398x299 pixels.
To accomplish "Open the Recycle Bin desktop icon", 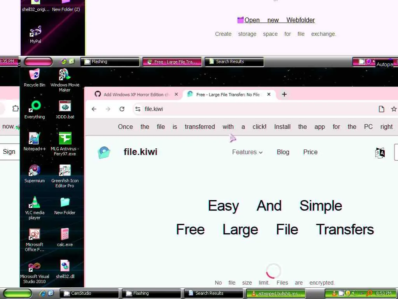I will (x=35, y=77).
